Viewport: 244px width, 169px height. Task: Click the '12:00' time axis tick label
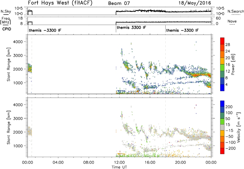(x=119, y=163)
